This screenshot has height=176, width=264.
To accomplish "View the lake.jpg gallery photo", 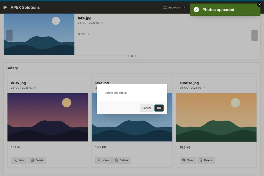I will point(103,160).
